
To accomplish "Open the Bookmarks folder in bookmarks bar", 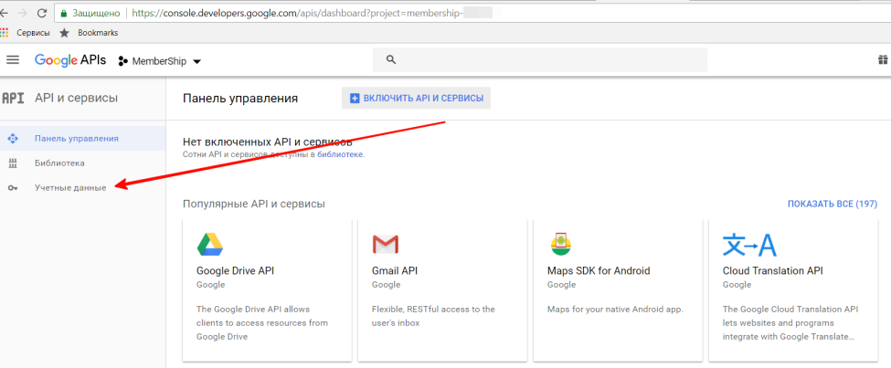I will coord(97,33).
